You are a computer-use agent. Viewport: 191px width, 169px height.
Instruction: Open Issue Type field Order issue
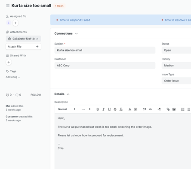click(x=176, y=81)
